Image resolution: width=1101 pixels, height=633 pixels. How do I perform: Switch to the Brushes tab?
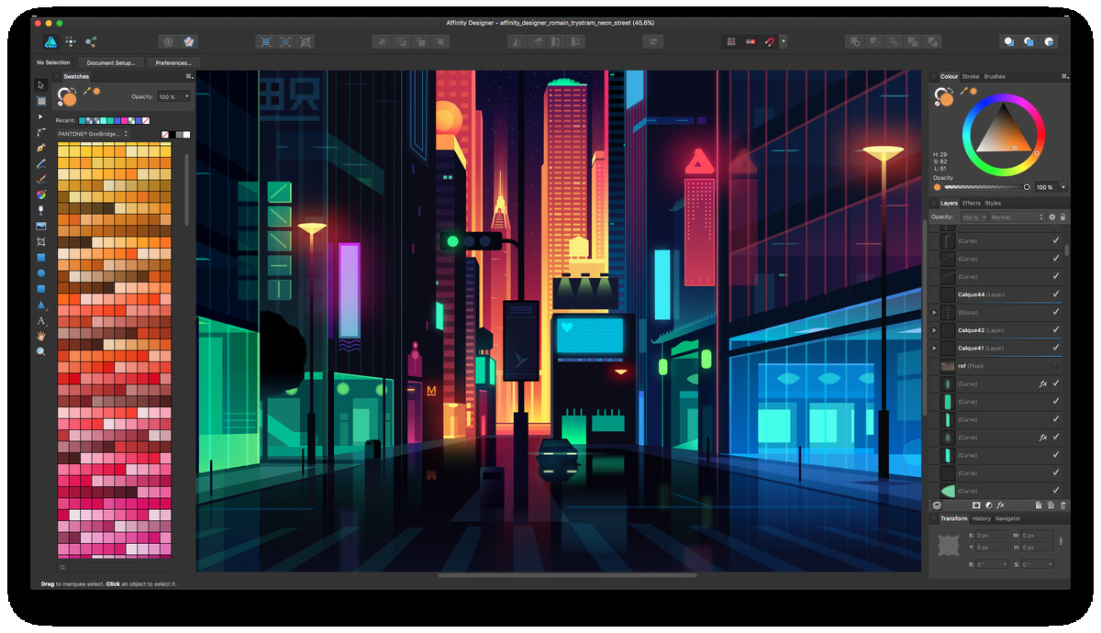(995, 76)
